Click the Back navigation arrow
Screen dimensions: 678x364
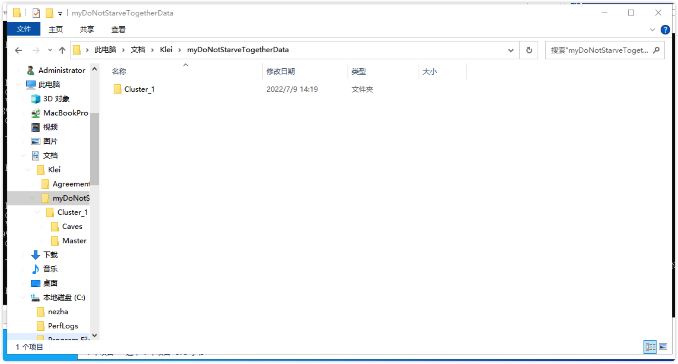[x=18, y=50]
